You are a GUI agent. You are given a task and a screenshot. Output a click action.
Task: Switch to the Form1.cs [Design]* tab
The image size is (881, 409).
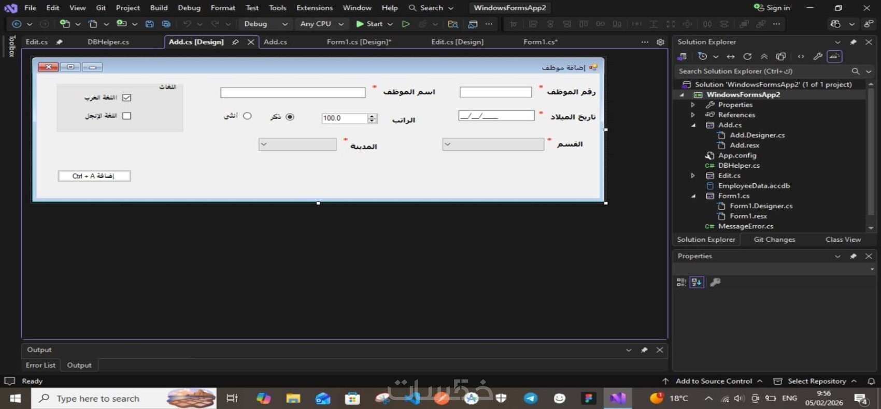coord(359,42)
